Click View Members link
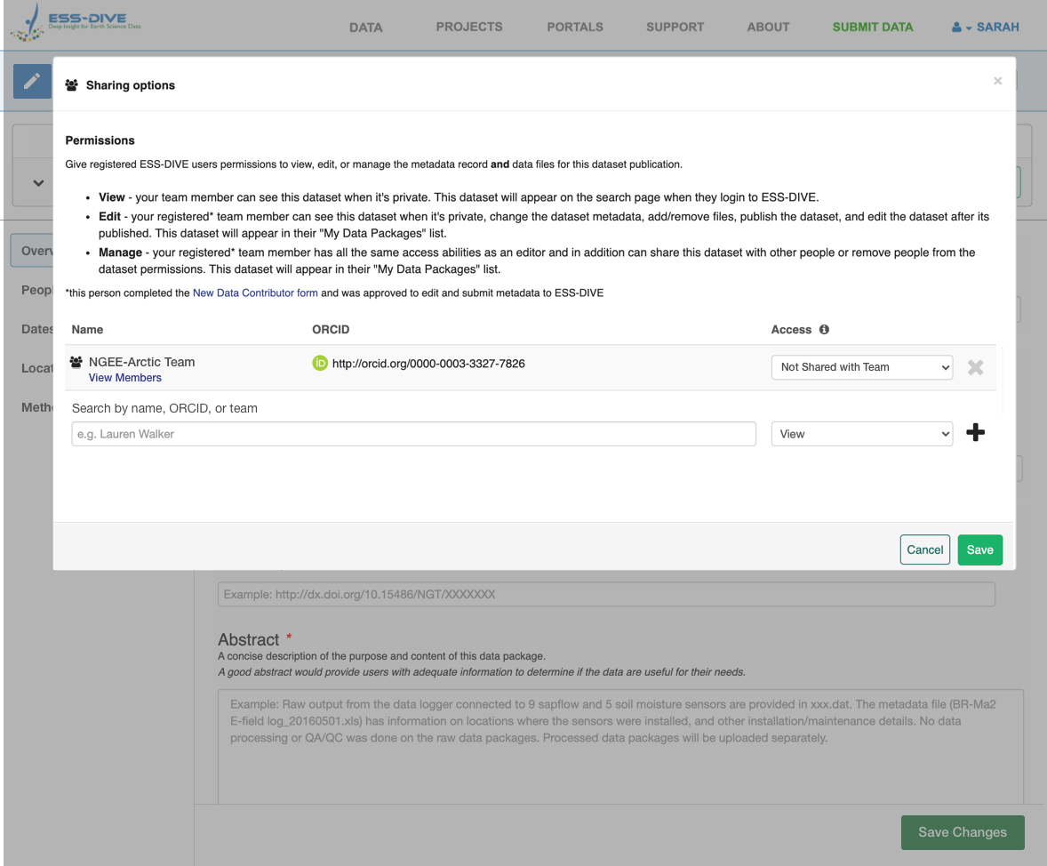Screen dimensions: 1047x866 coord(124,378)
